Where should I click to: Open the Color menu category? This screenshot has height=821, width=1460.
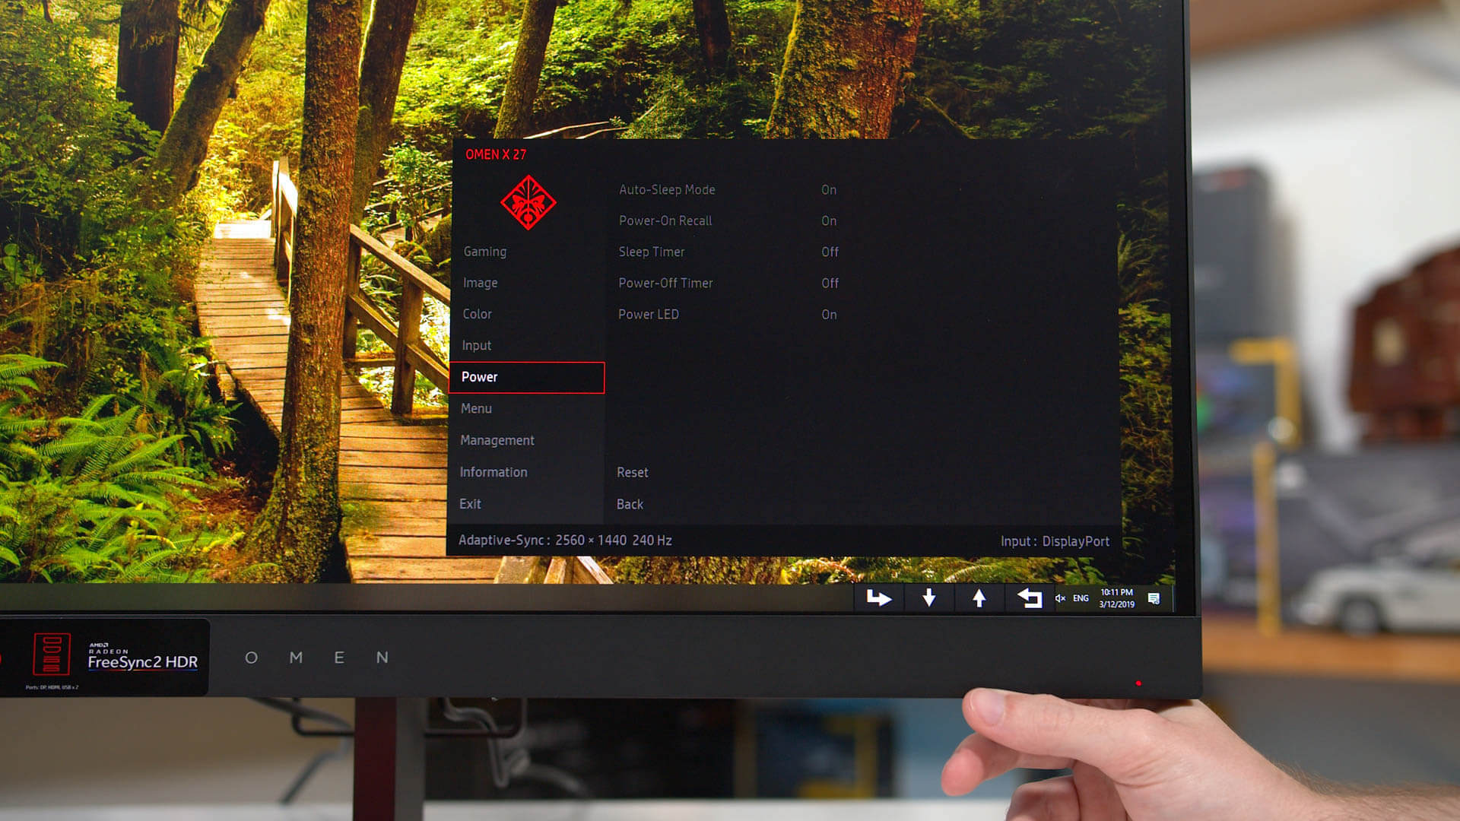point(477,314)
